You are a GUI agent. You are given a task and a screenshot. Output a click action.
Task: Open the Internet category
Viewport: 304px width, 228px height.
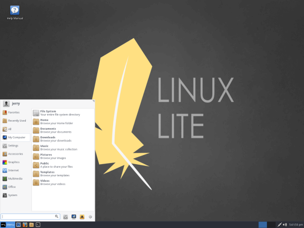[x=16, y=170]
